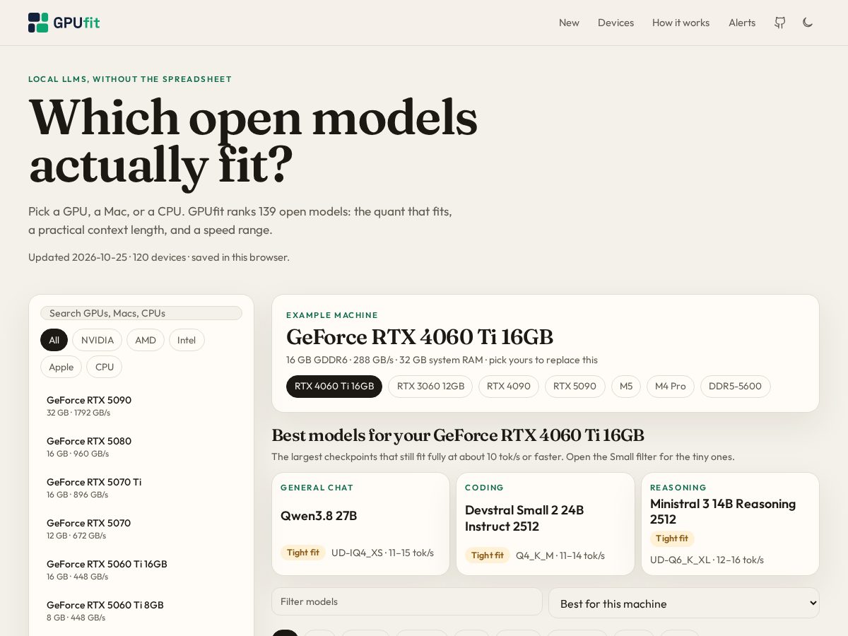Choose DDR5-5600 example chip
This screenshot has height=636, width=848.
pyautogui.click(x=736, y=387)
